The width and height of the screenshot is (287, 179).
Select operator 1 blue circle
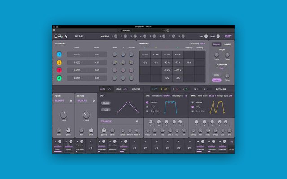(59, 55)
